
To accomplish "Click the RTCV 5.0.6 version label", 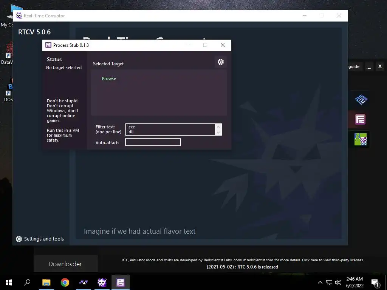I will (34, 32).
